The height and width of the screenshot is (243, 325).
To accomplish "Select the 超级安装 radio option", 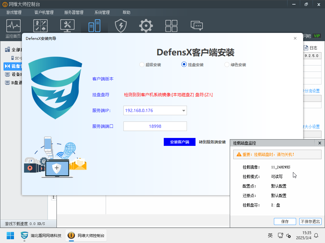I will [142, 65].
